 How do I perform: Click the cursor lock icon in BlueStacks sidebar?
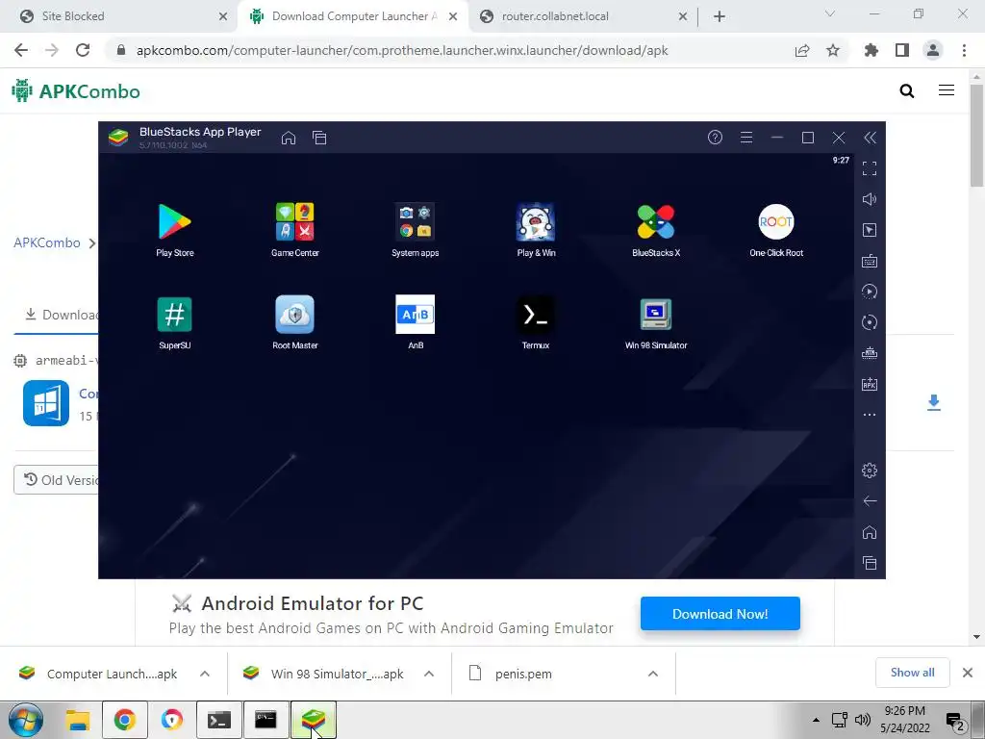tap(870, 230)
